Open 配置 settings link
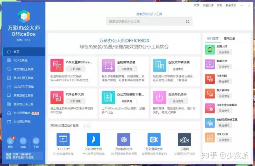This screenshot has width=255, height=166. pyautogui.click(x=197, y=5)
